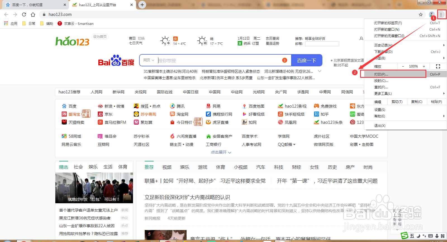Open the 58同城 site link
447x242 pixels.
[x=72, y=136]
